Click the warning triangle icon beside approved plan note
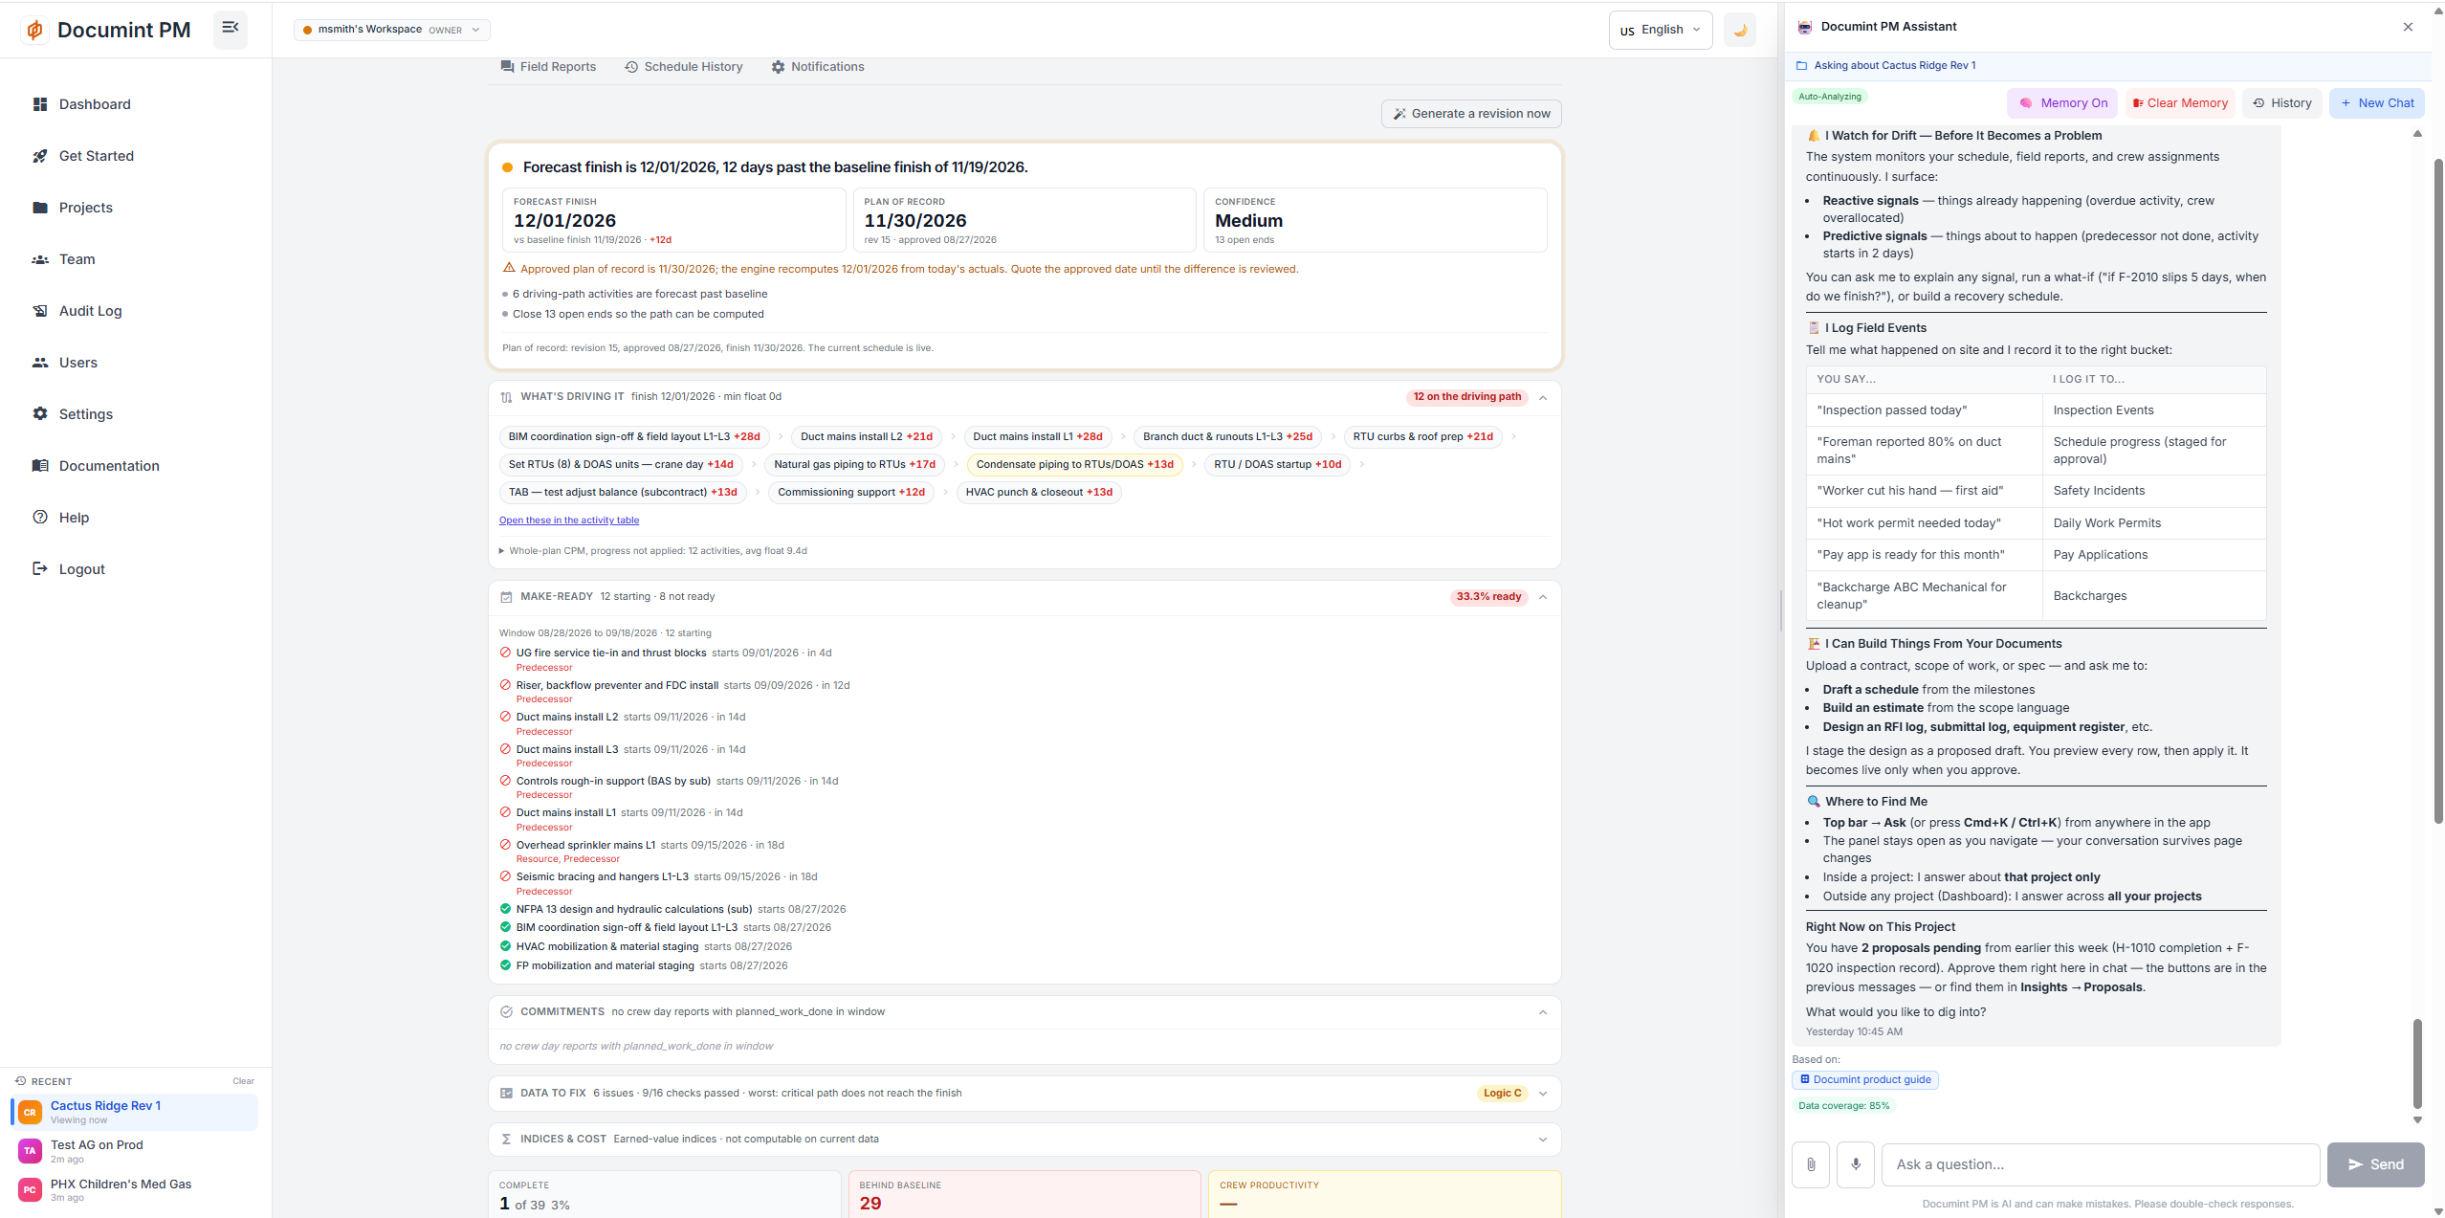The width and height of the screenshot is (2445, 1218). click(509, 268)
